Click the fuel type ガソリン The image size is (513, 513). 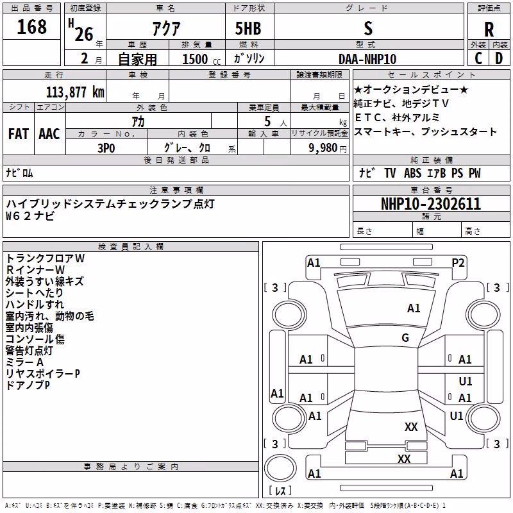[249, 58]
